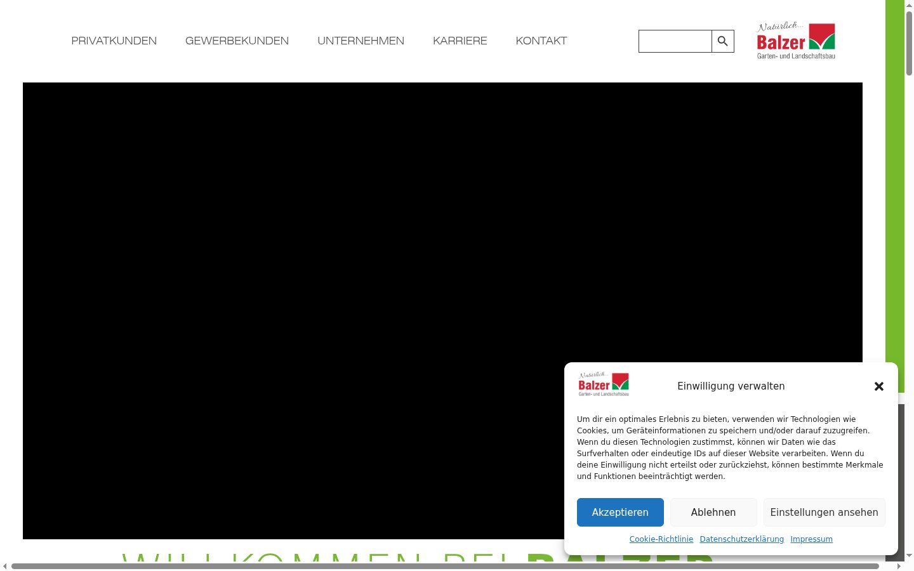Screen dimensions: 914x571
Task: Open the Impressum link
Action: (x=812, y=539)
